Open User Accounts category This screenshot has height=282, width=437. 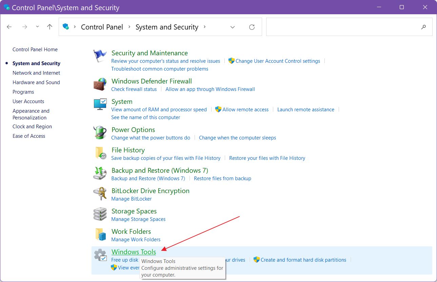(x=28, y=101)
